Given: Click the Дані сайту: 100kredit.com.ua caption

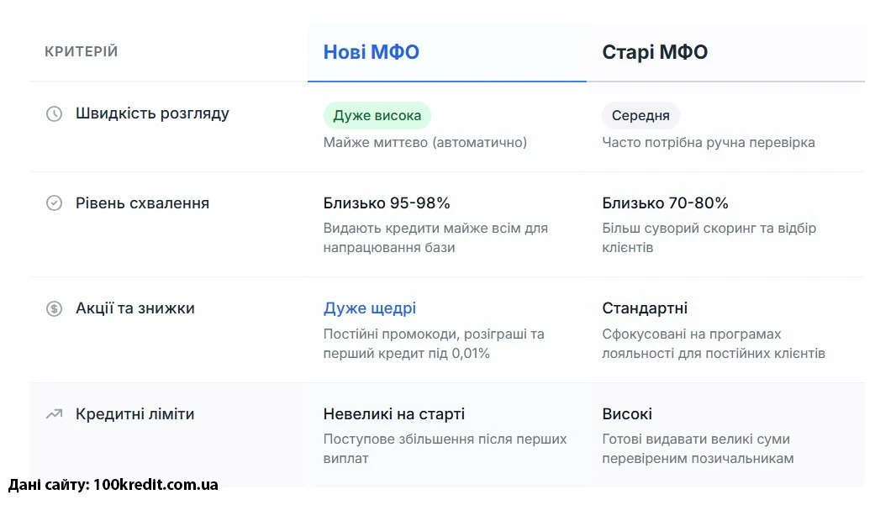Looking at the screenshot, I should (113, 485).
